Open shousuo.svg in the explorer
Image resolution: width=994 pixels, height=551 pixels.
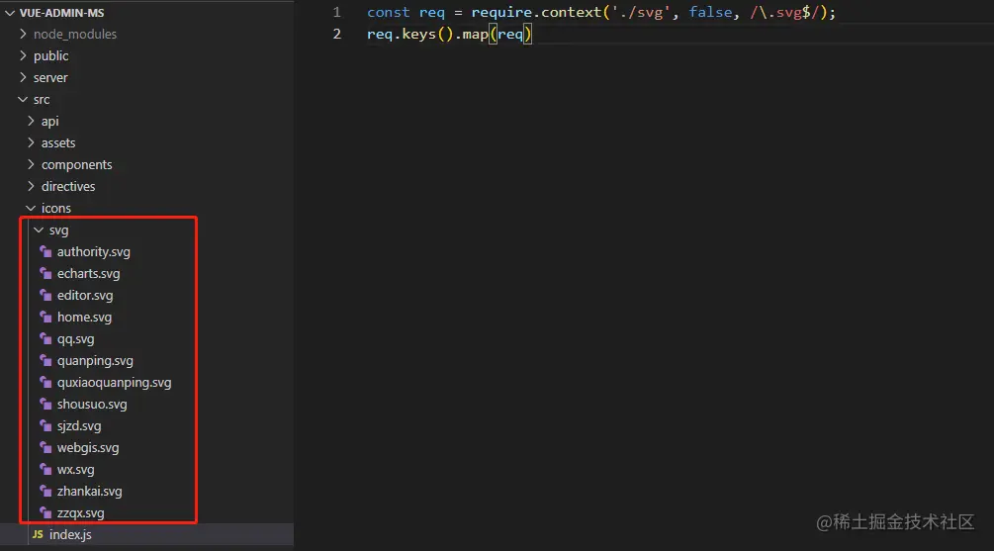point(92,404)
